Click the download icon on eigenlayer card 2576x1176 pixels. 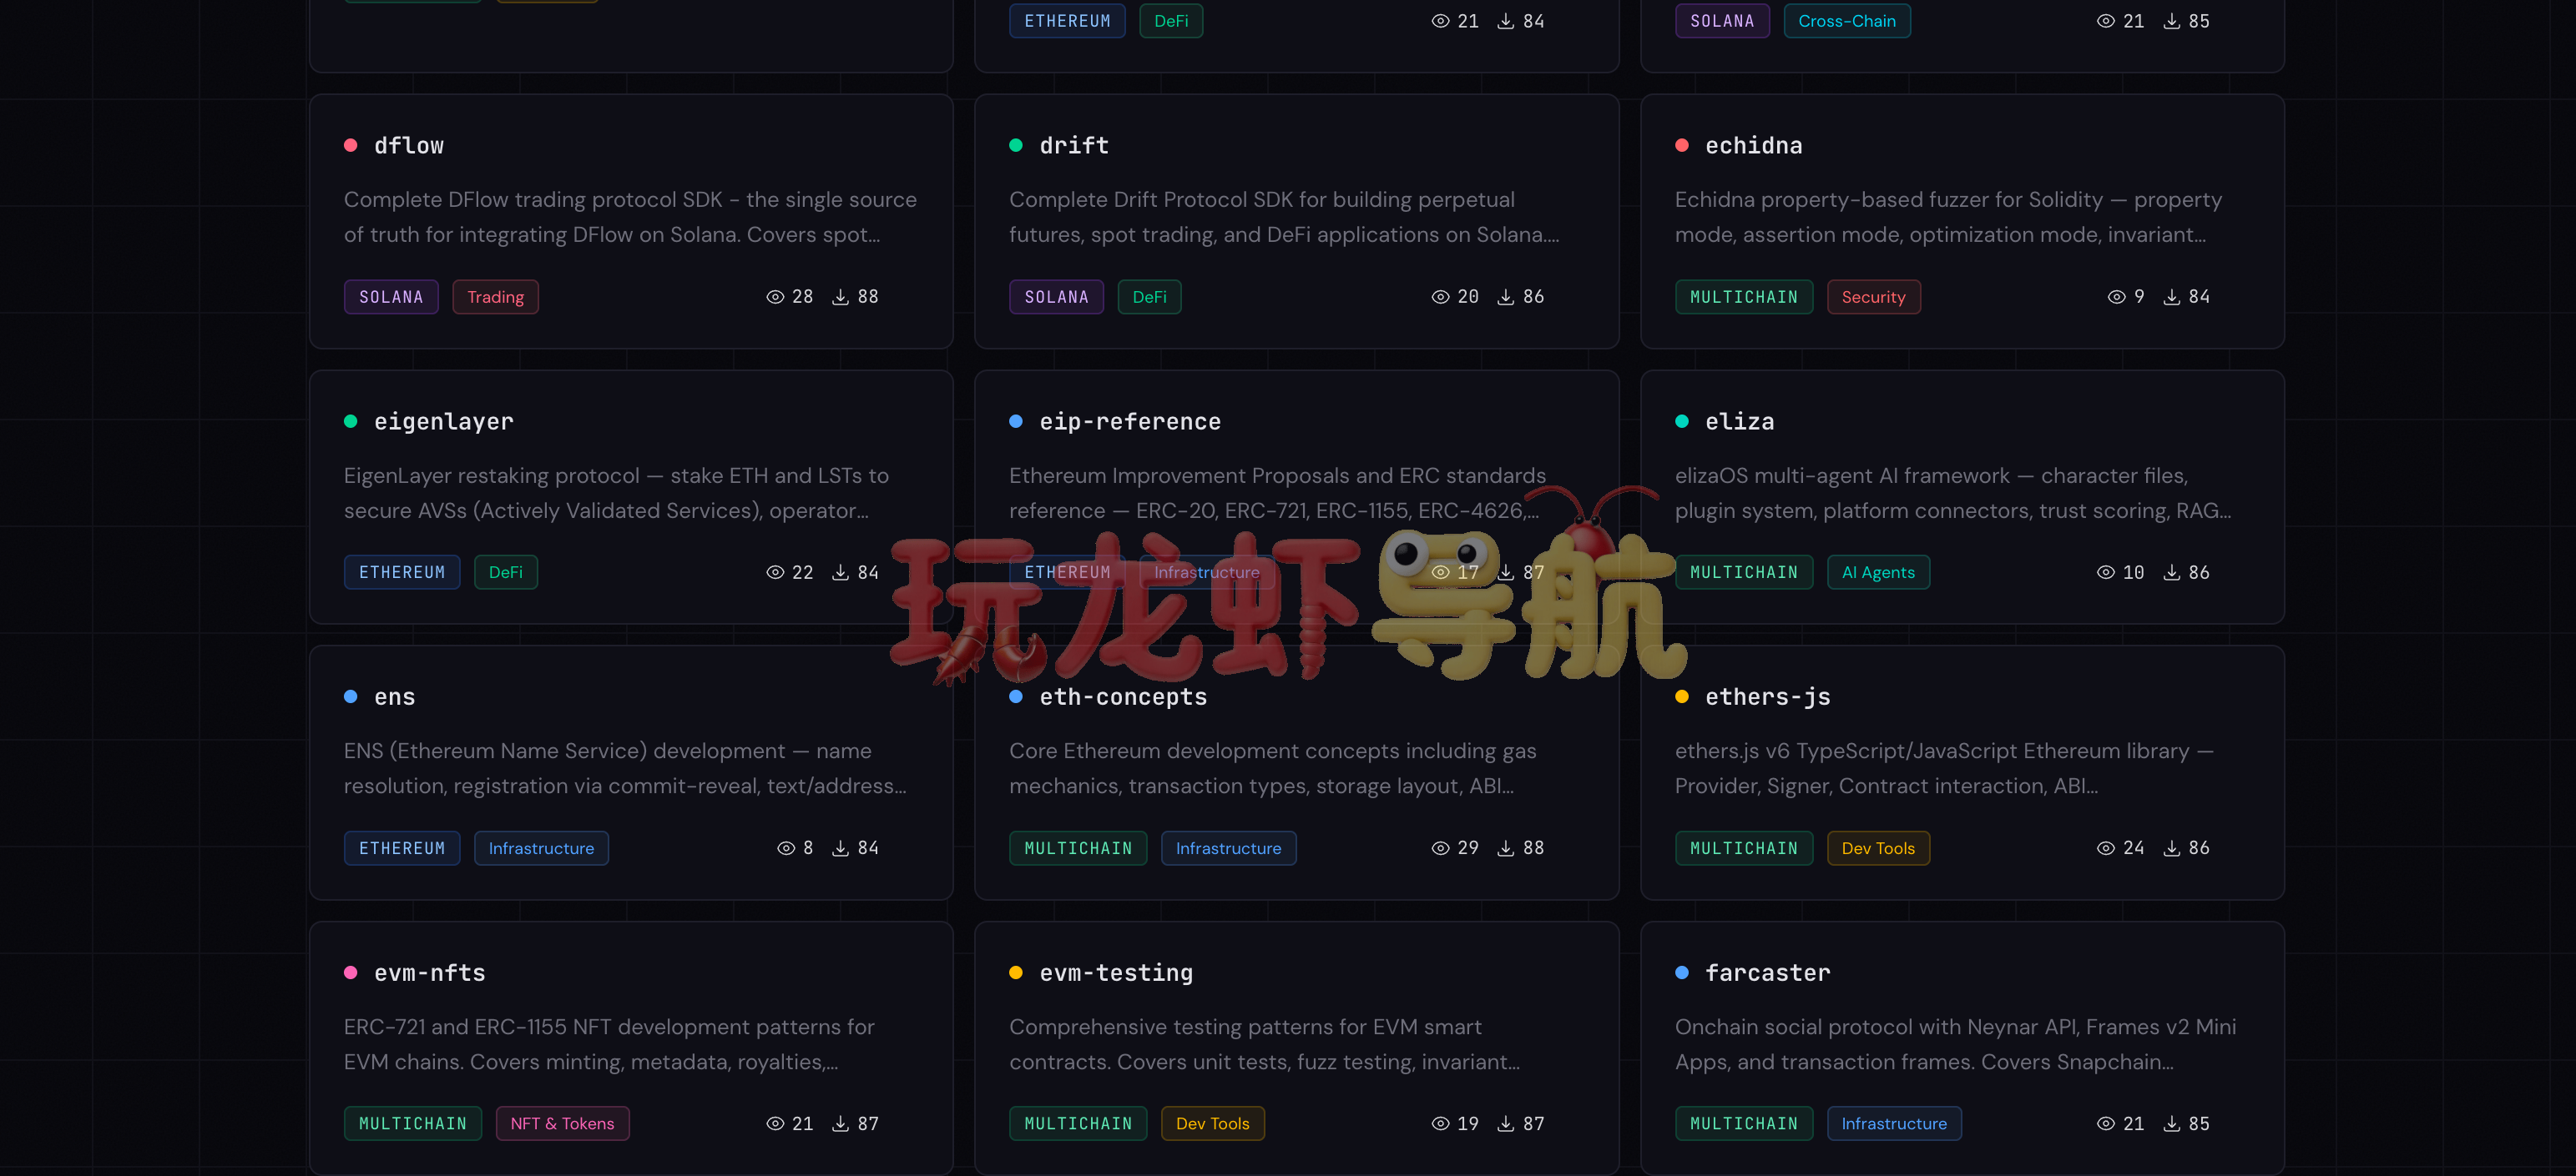841,572
